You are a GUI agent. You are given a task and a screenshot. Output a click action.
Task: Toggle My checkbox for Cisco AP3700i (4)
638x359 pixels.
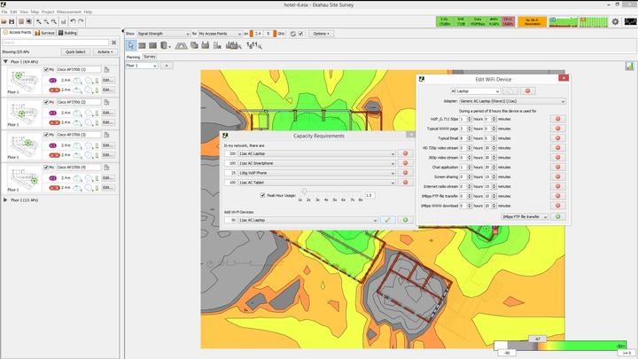tap(46, 168)
